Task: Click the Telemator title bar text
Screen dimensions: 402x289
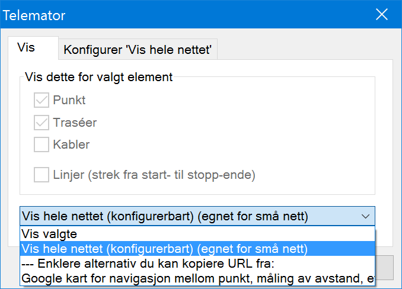Action: tap(34, 15)
